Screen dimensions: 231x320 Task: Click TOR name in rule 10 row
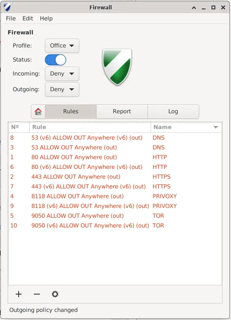click(158, 226)
